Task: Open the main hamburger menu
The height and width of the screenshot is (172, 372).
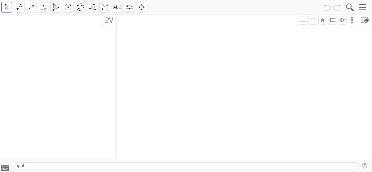Action: click(x=363, y=7)
